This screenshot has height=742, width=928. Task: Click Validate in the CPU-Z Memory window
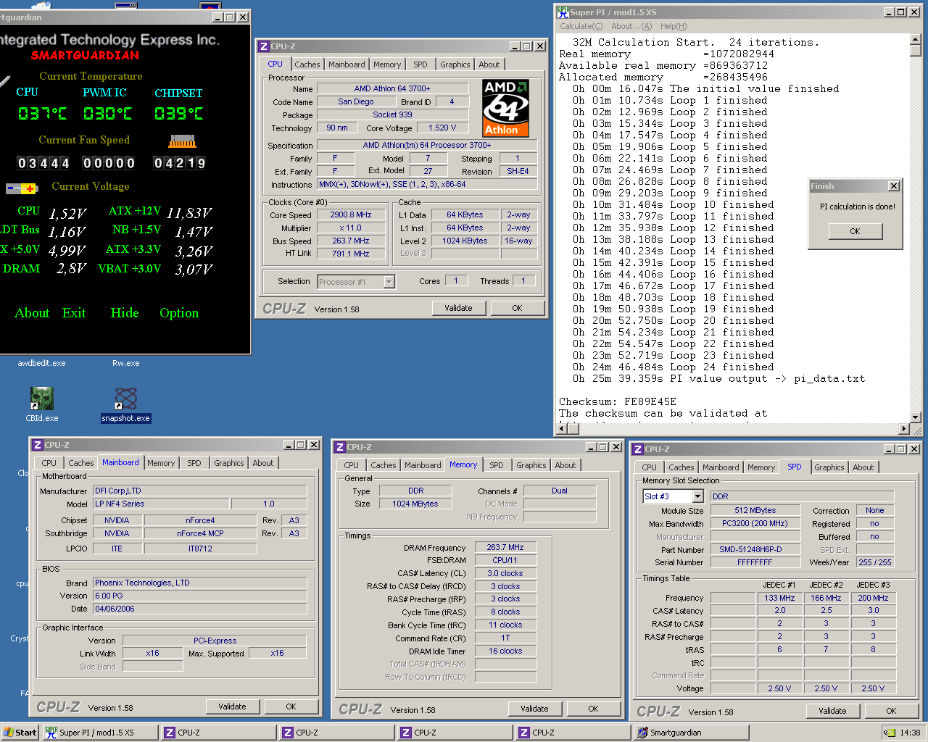click(x=534, y=709)
